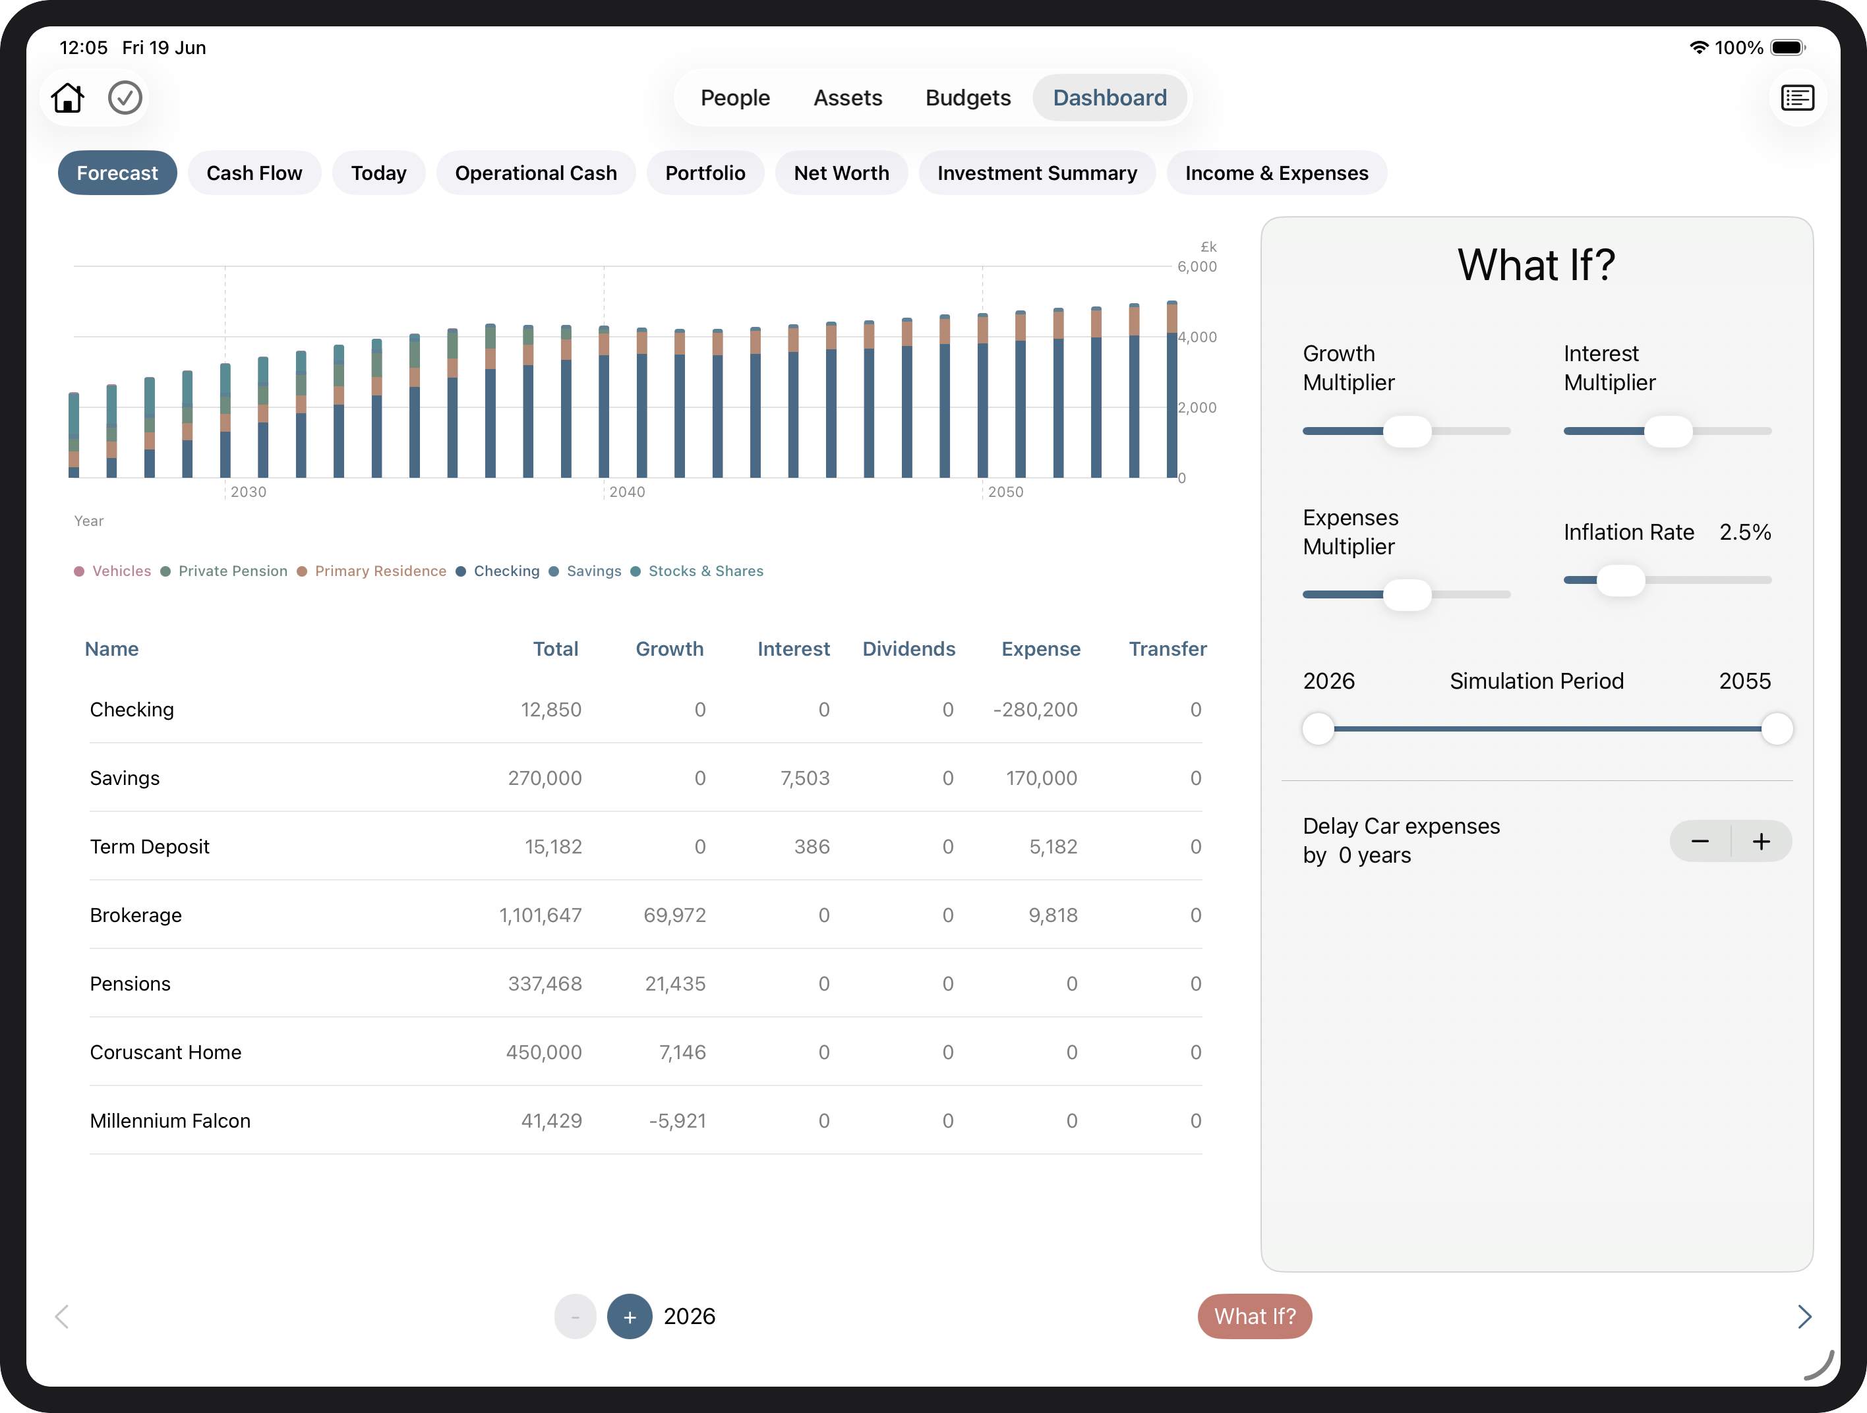Select the Term Deposit row name
The height and width of the screenshot is (1413, 1867).
click(x=150, y=846)
